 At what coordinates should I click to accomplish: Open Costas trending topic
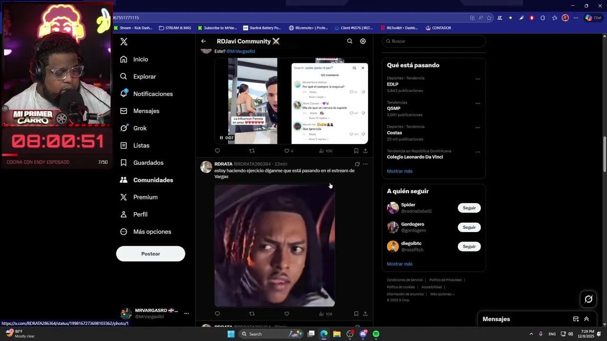[394, 133]
